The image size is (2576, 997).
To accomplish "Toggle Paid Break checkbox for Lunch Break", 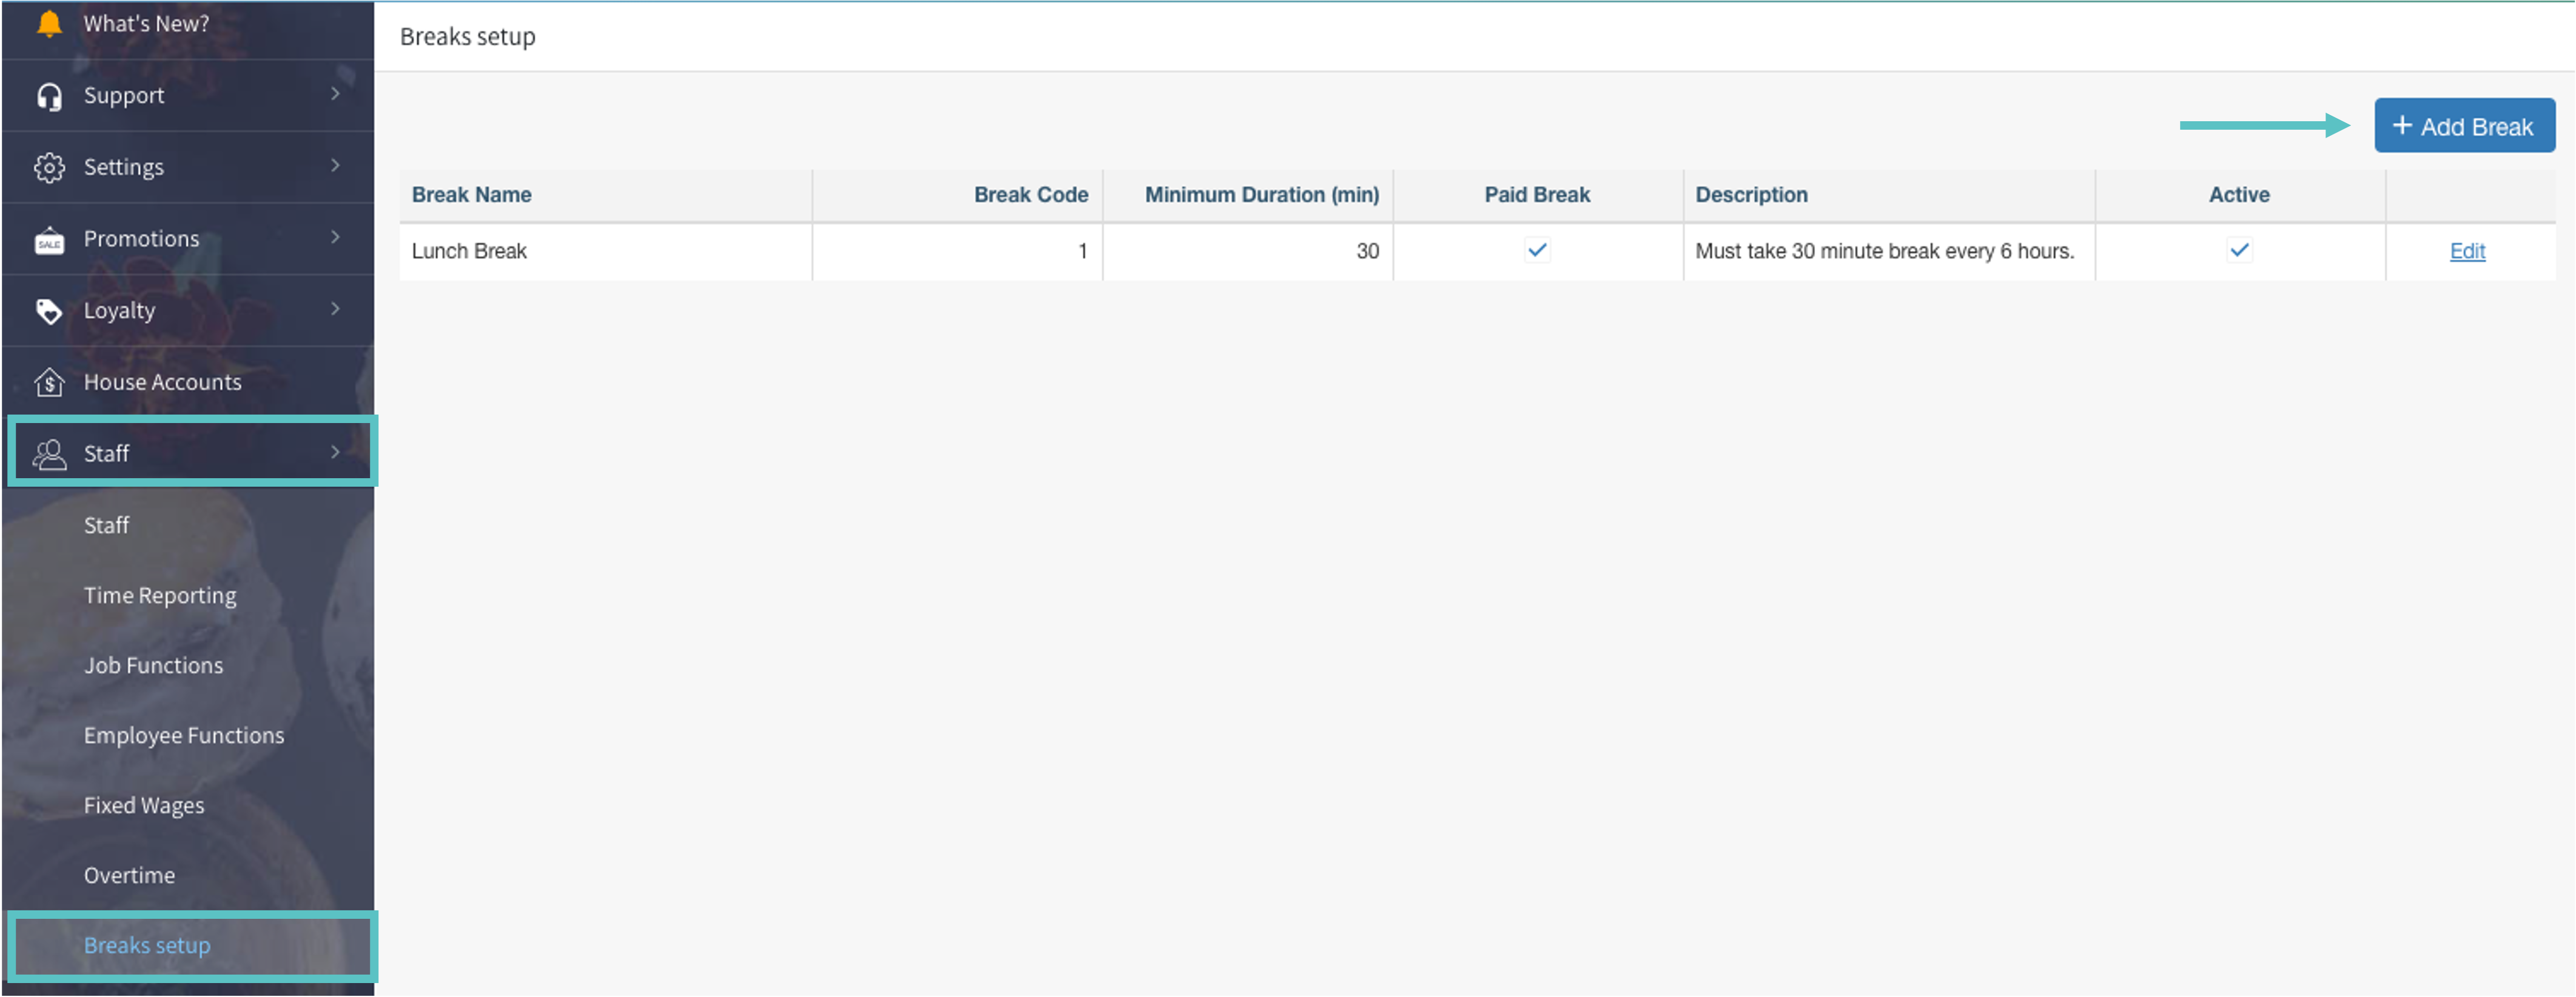I will click(x=1537, y=250).
